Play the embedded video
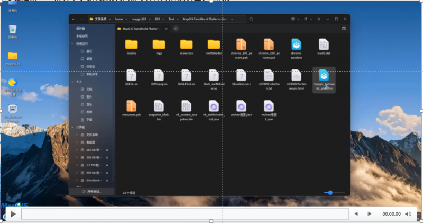 click(x=13, y=214)
